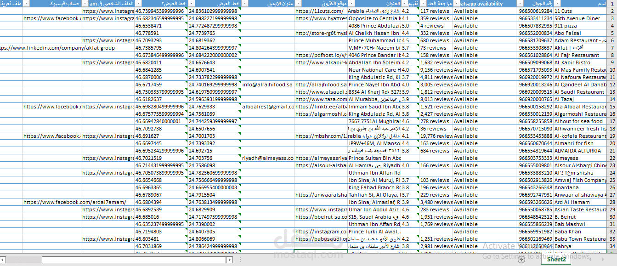Open the https://11cuts.com/ website link

(x=321, y=11)
